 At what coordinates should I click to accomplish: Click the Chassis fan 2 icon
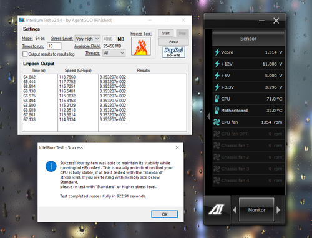(217, 157)
